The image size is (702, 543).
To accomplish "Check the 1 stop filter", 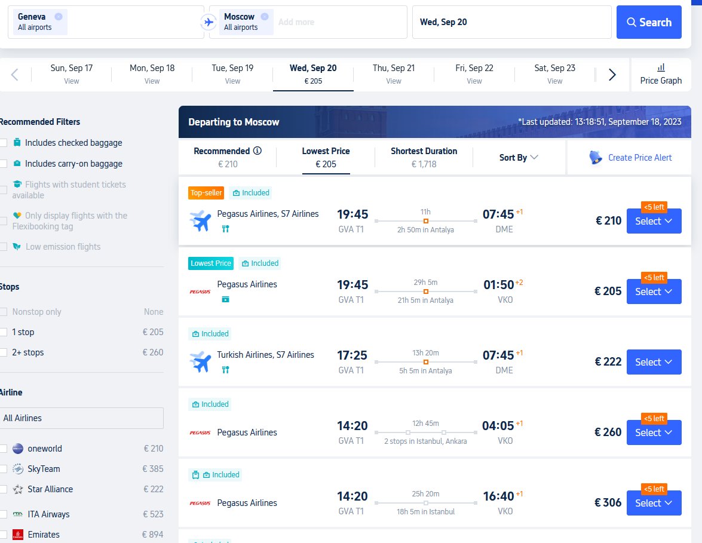I will click(3, 332).
